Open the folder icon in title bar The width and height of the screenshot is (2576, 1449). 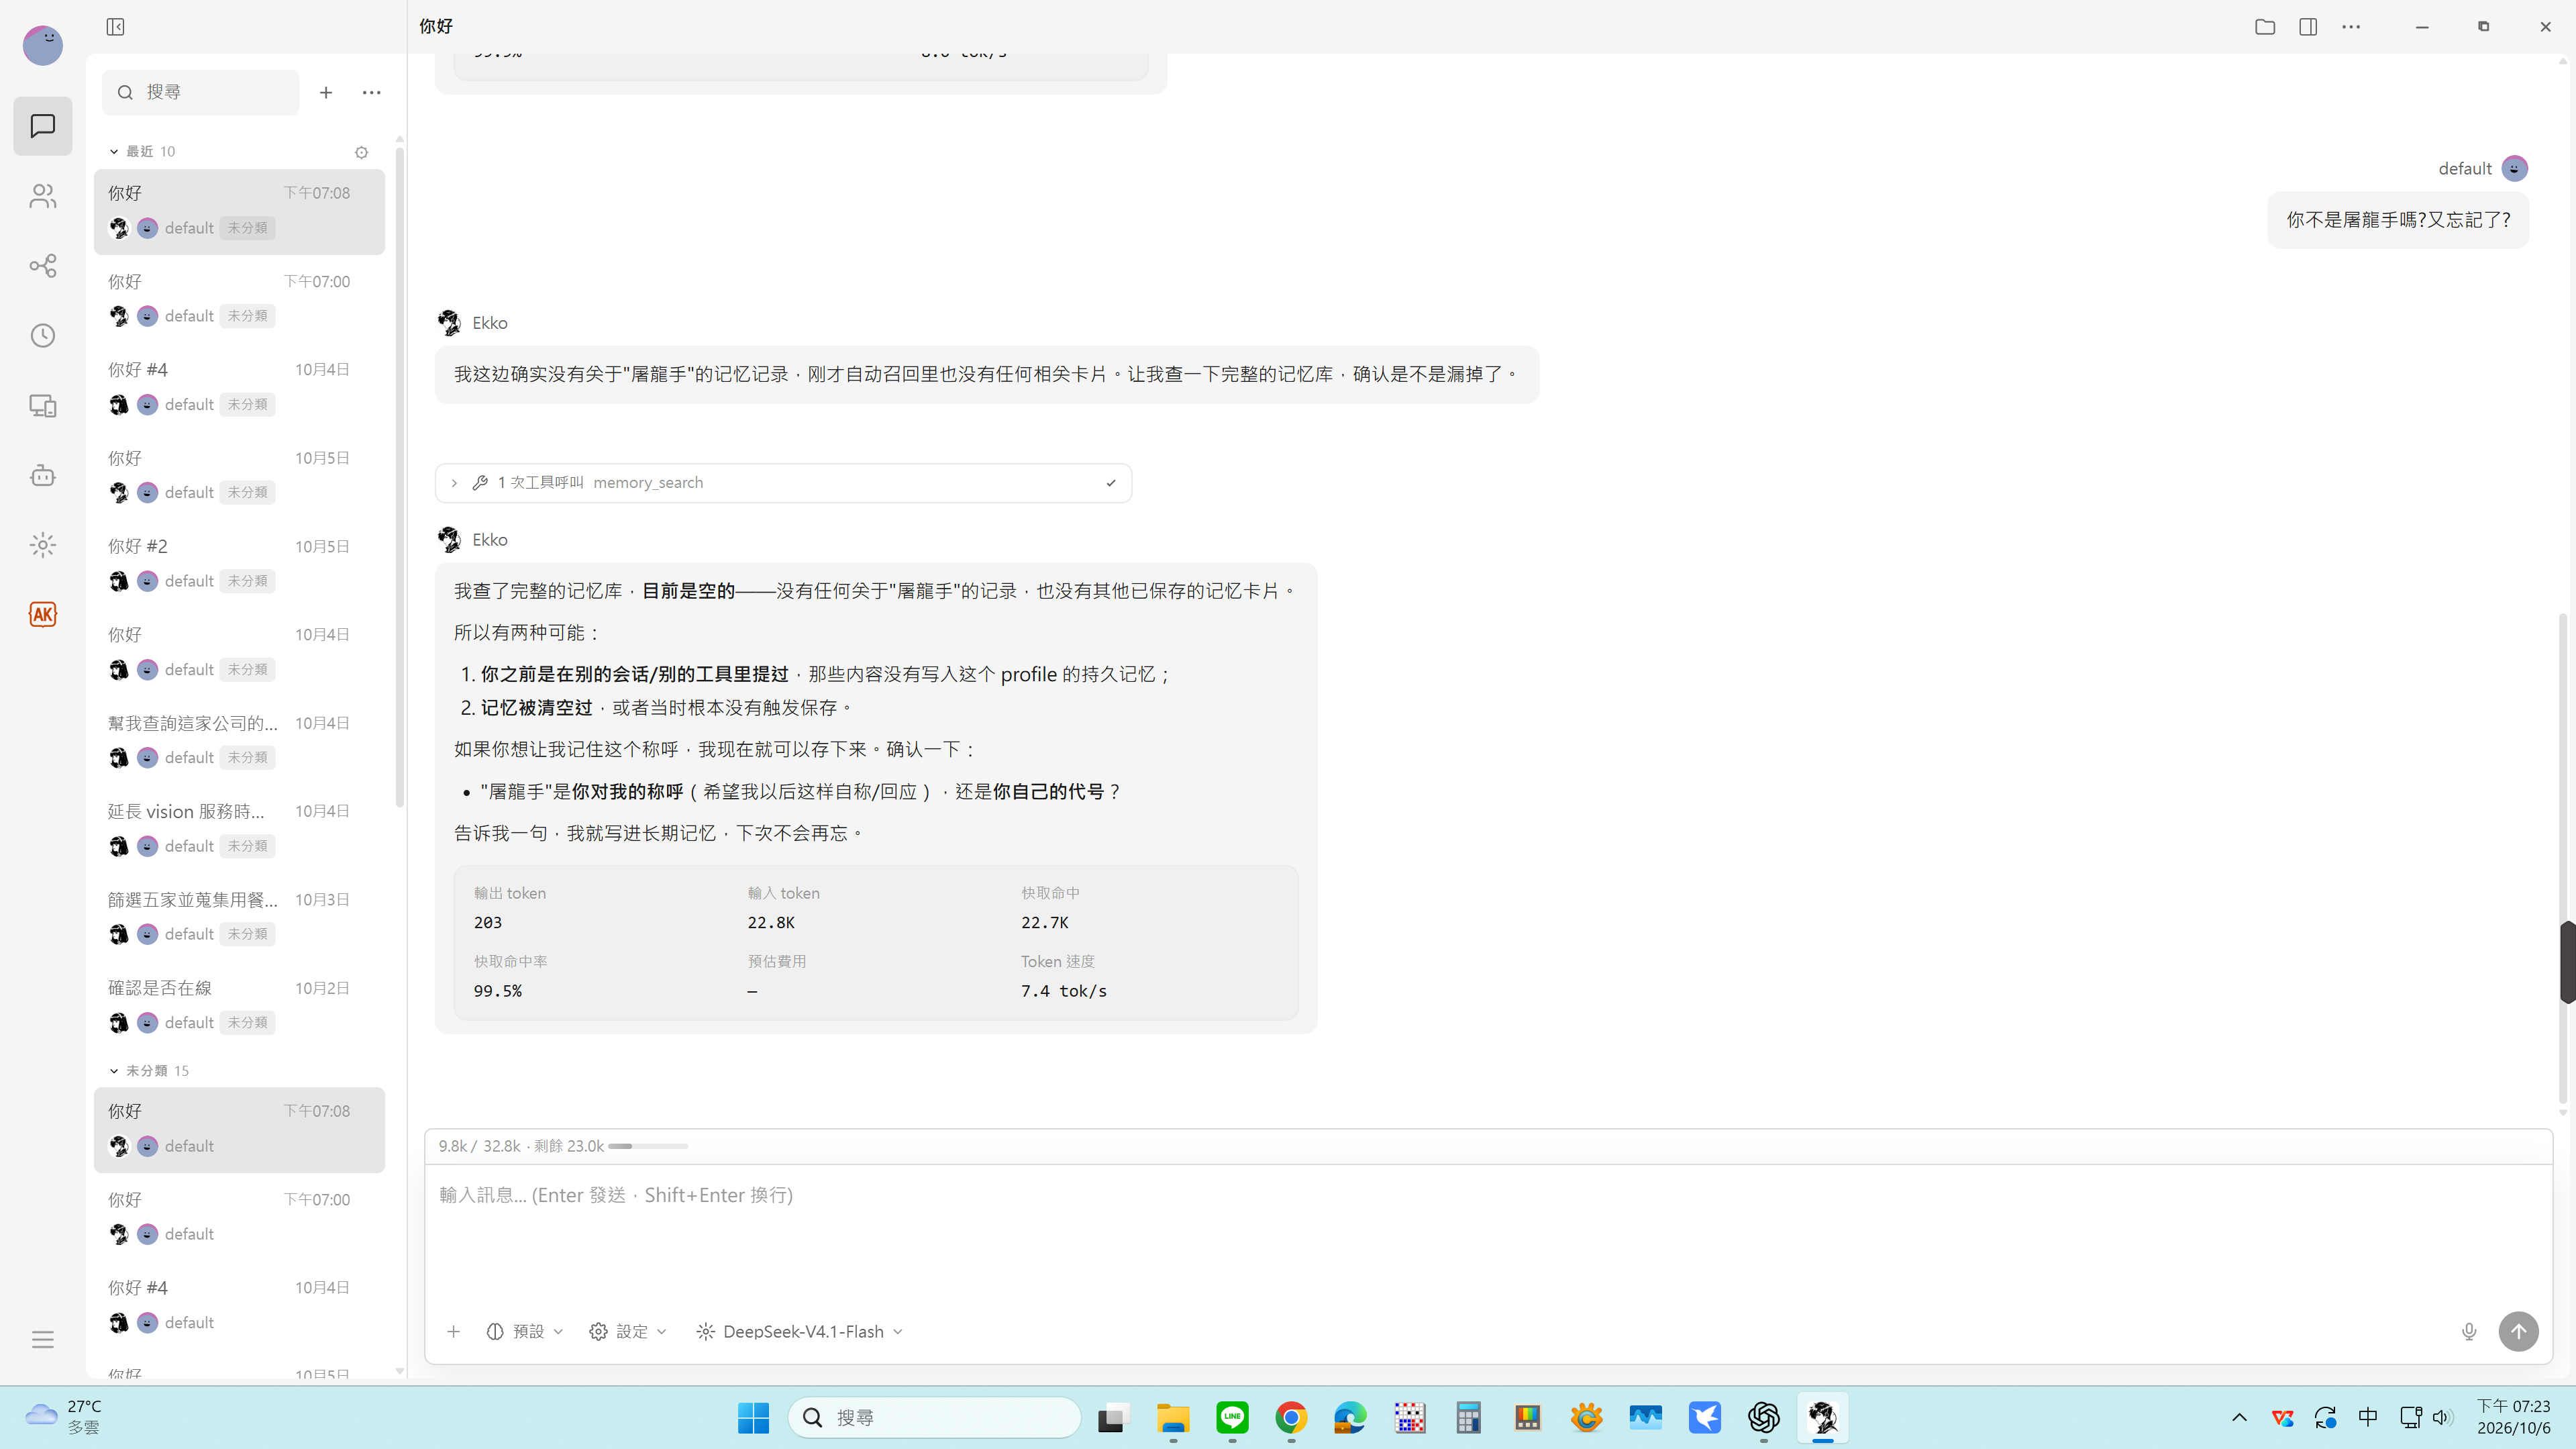point(2265,27)
